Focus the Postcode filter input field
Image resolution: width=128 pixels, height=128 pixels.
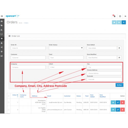click(x=104, y=79)
